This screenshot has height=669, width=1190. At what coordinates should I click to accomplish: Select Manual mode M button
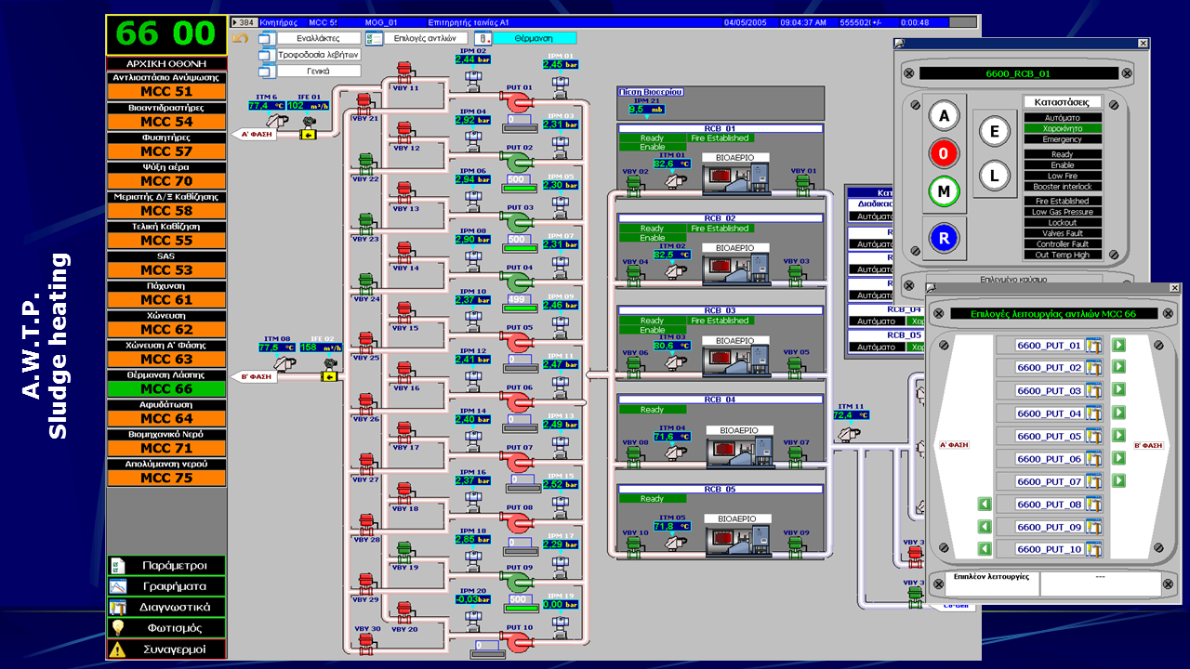945,192
